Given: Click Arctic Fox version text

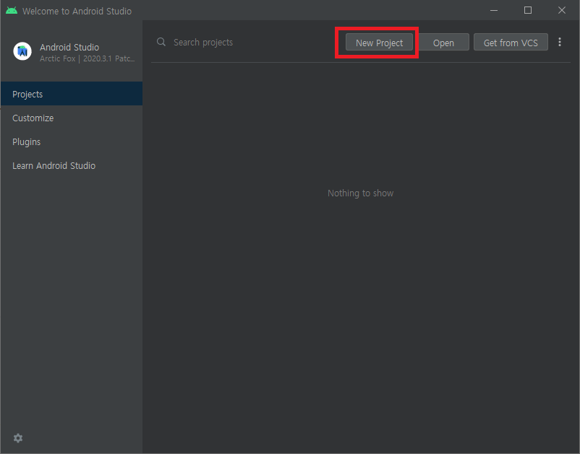Looking at the screenshot, I should [88, 58].
